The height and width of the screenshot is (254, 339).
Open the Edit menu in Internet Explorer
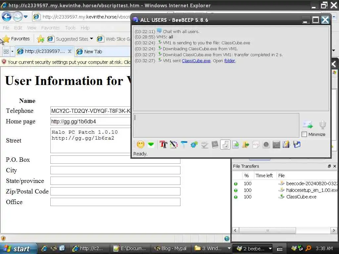[18, 28]
